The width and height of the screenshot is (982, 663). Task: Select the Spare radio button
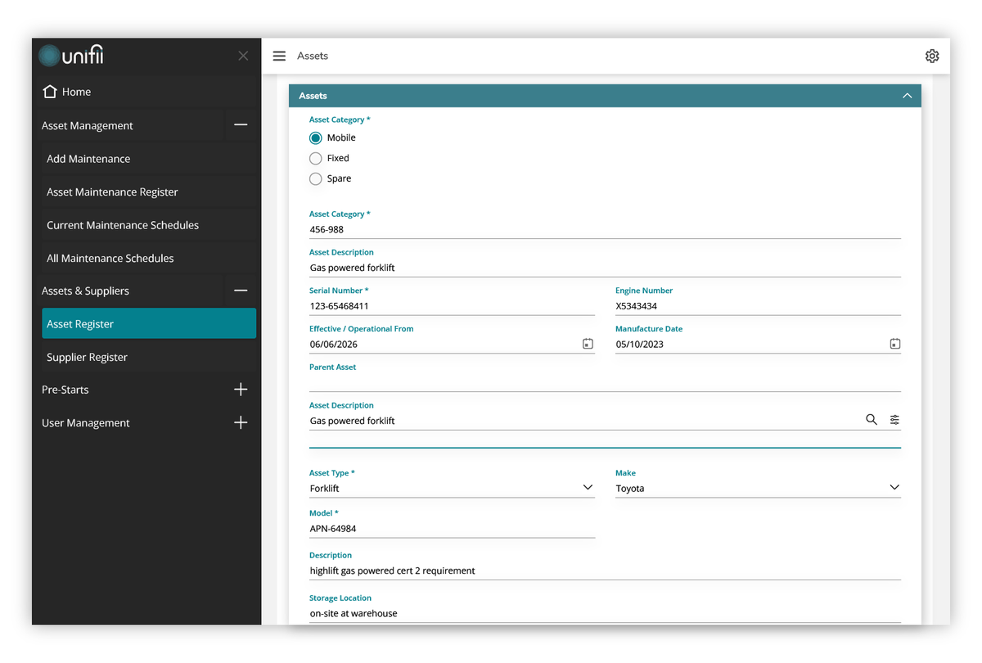[316, 179]
